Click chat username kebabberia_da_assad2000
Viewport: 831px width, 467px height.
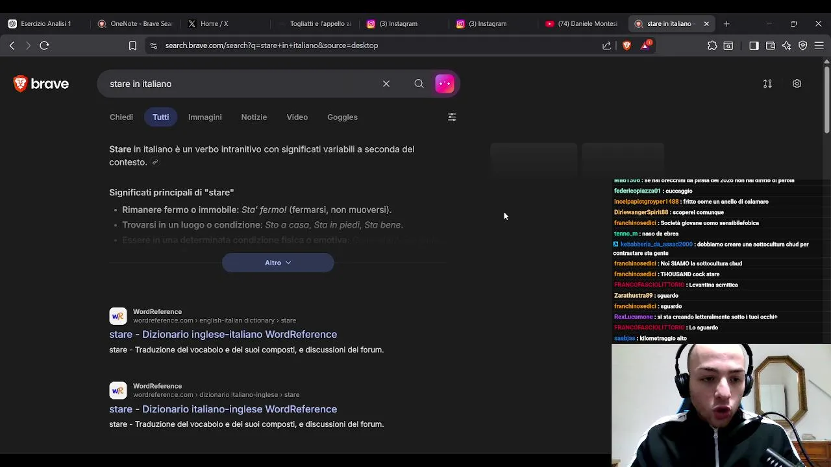click(x=656, y=245)
